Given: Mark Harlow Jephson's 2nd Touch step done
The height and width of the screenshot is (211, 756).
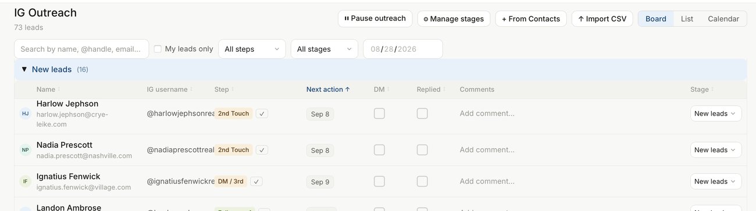Looking at the screenshot, I should (263, 113).
